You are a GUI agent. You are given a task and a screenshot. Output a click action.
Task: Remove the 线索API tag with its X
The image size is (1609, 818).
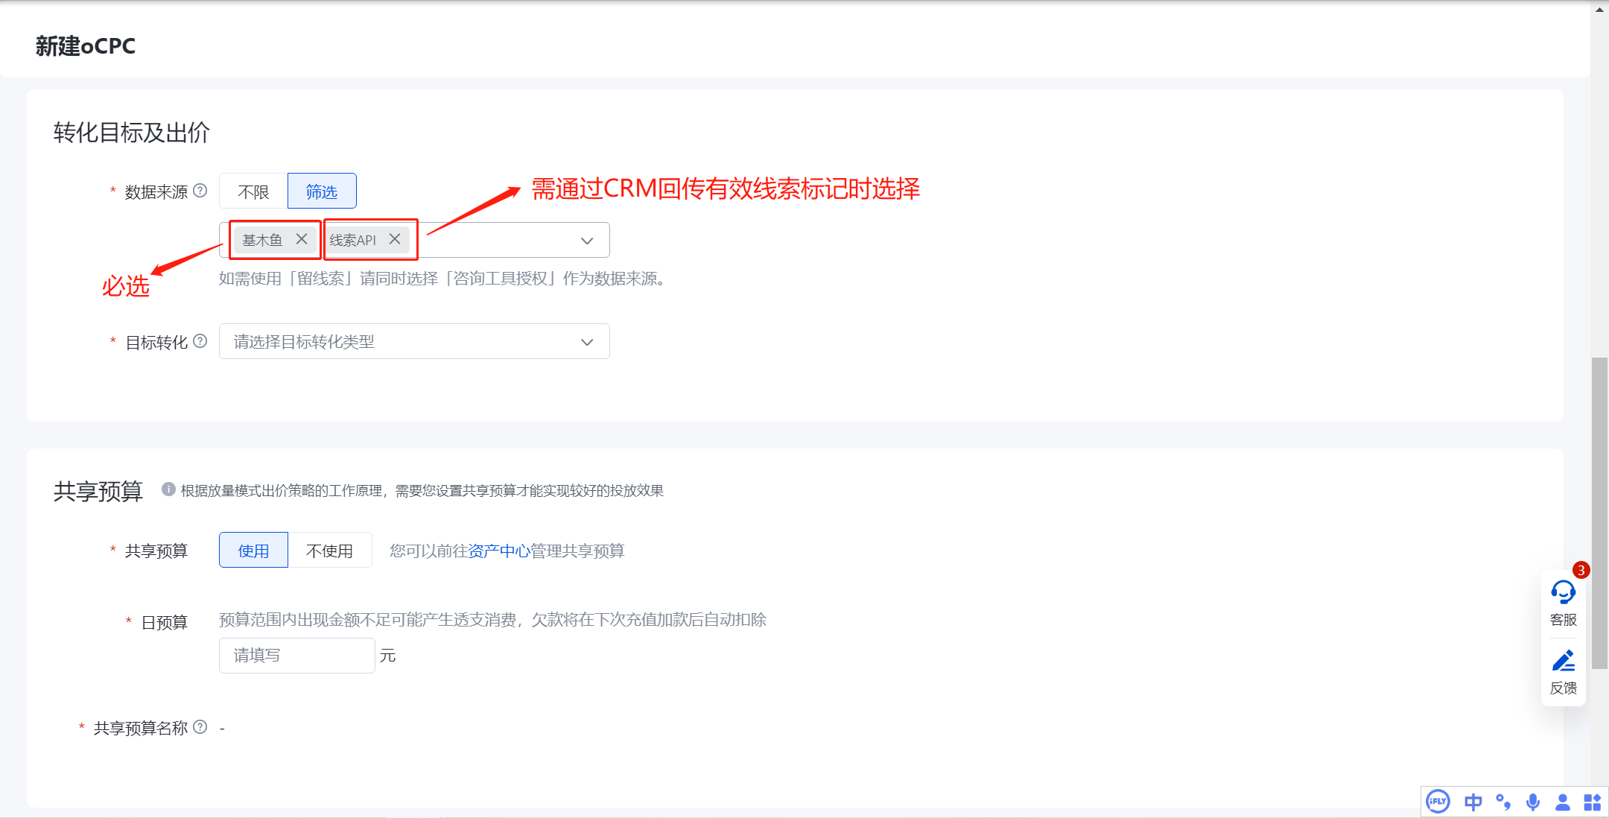(395, 239)
